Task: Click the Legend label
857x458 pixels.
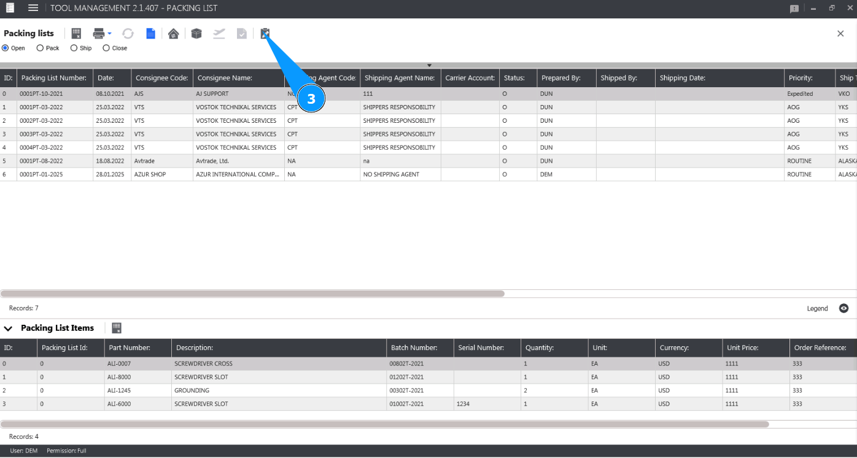Action: point(817,308)
